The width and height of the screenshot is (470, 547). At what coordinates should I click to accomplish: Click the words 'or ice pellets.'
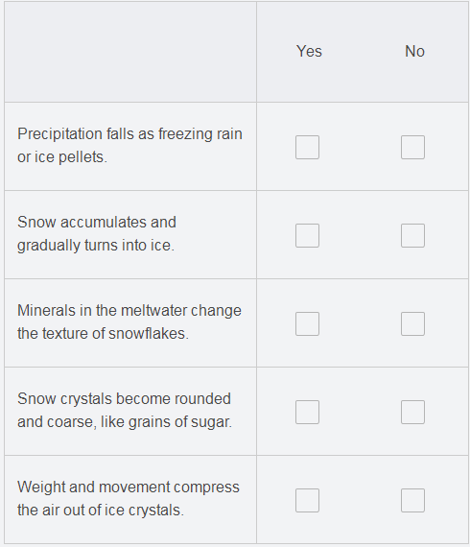pos(62,157)
